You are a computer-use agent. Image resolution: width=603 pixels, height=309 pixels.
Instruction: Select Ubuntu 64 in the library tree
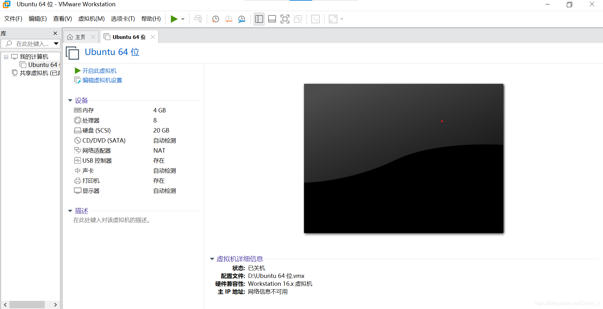43,65
